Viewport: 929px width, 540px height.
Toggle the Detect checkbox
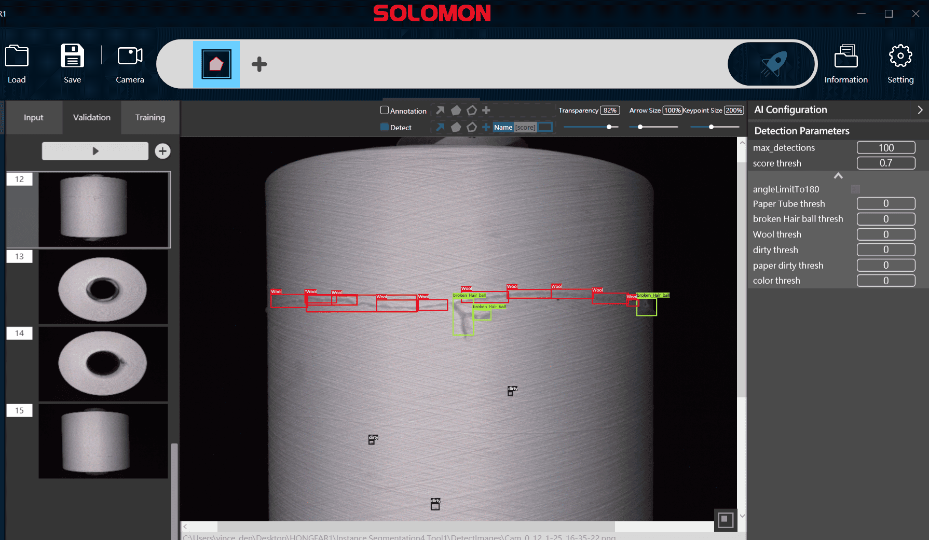pyautogui.click(x=385, y=127)
